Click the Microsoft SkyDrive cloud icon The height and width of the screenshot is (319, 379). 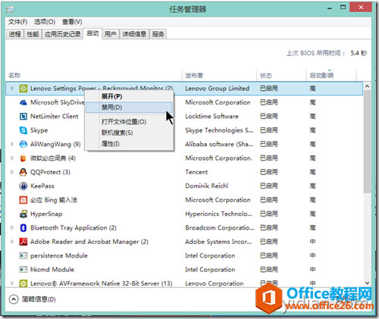(x=23, y=102)
